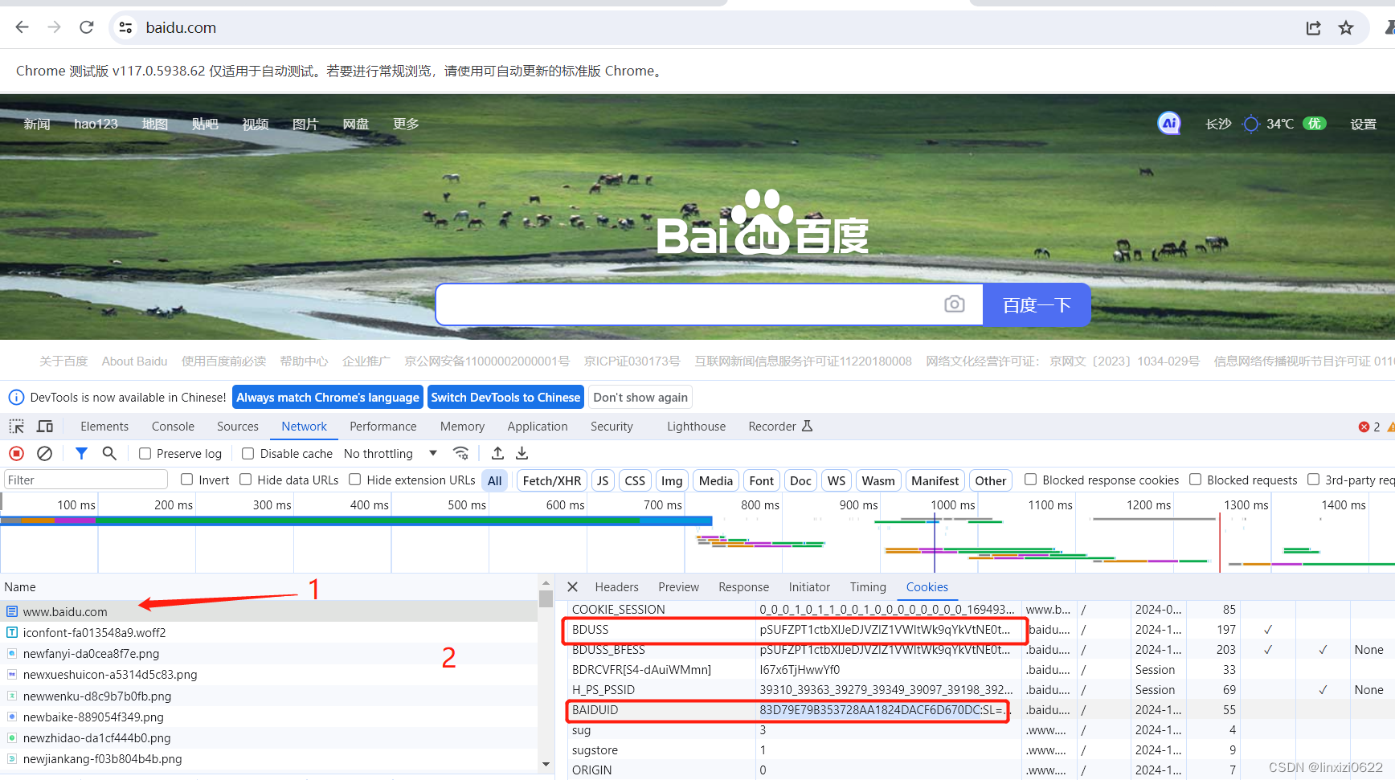
Task: Open the About Baidu footer link
Action: point(134,361)
